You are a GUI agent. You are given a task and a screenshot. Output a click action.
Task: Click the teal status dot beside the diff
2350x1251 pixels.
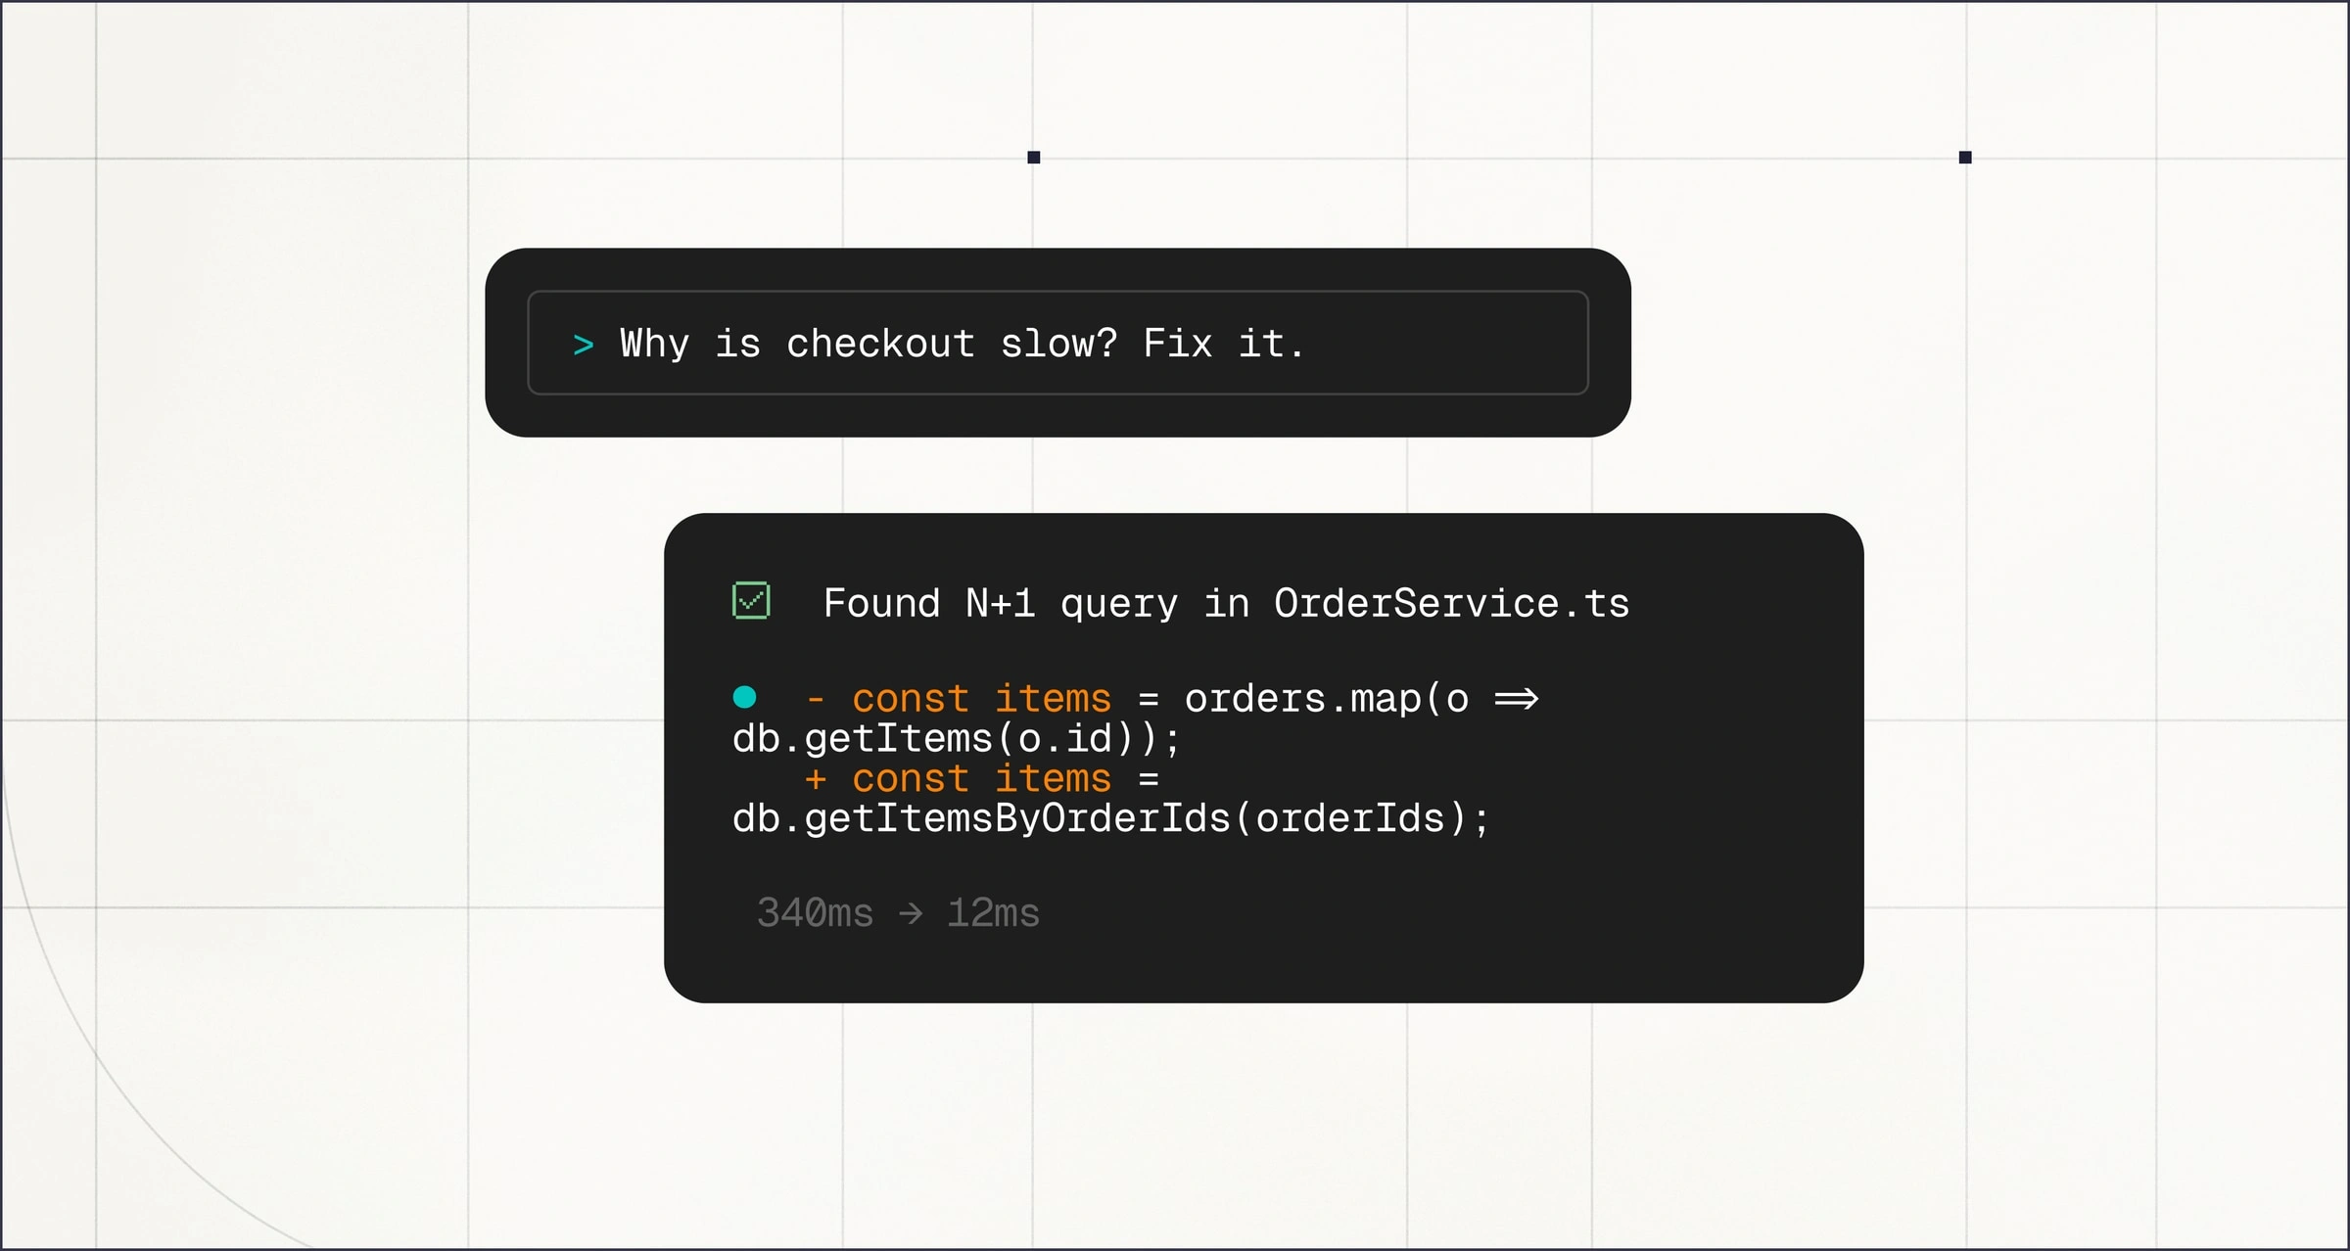coord(744,697)
